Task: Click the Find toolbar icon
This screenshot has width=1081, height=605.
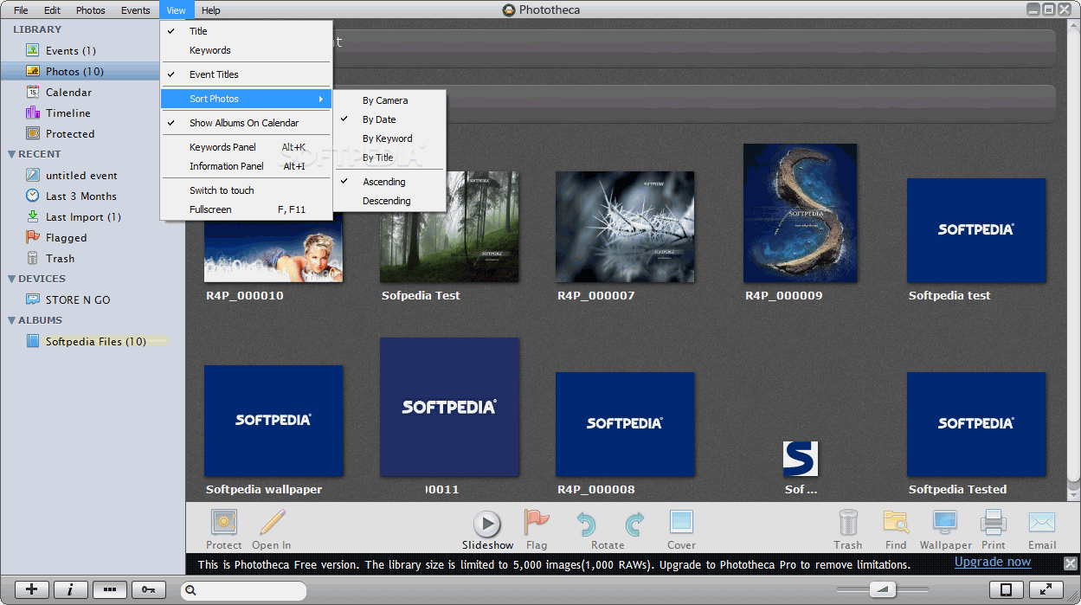Action: pos(896,523)
